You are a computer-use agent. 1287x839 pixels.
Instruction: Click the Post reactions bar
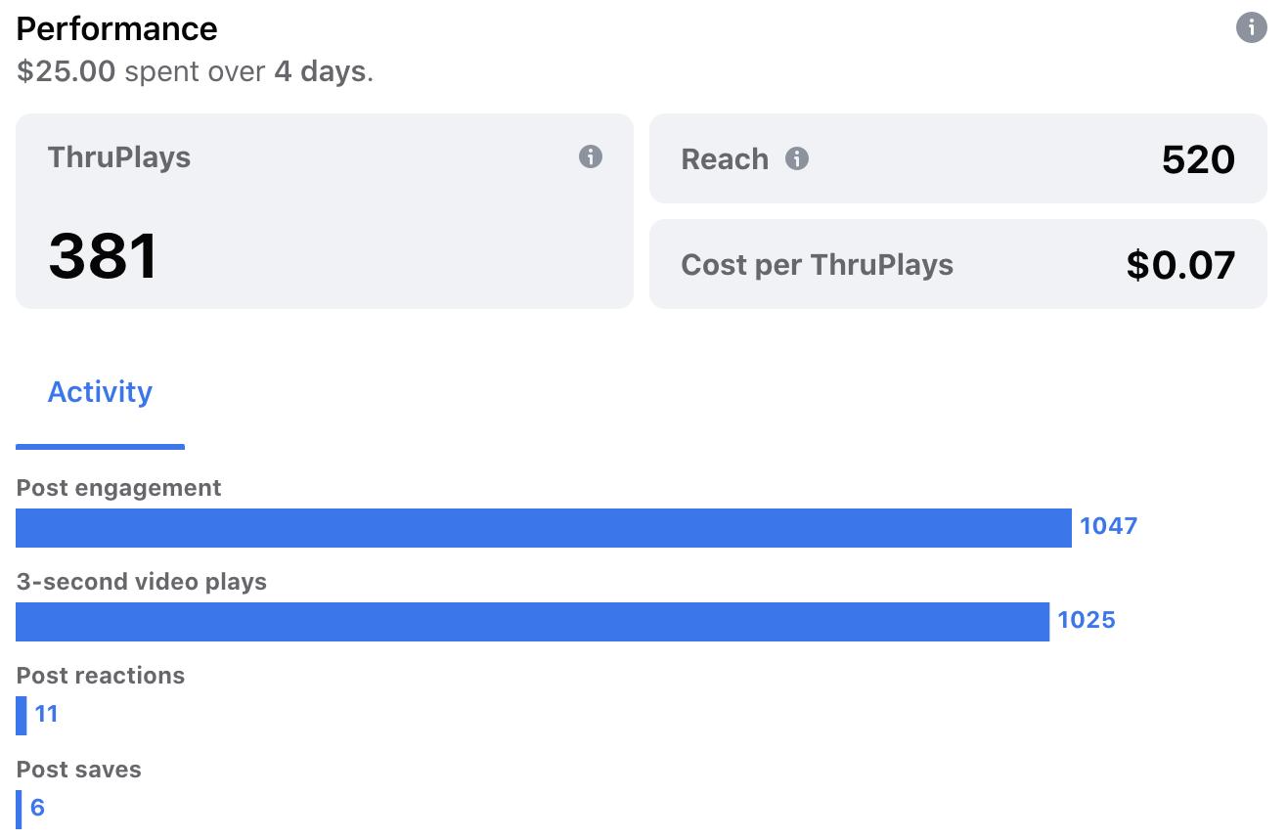tap(21, 715)
